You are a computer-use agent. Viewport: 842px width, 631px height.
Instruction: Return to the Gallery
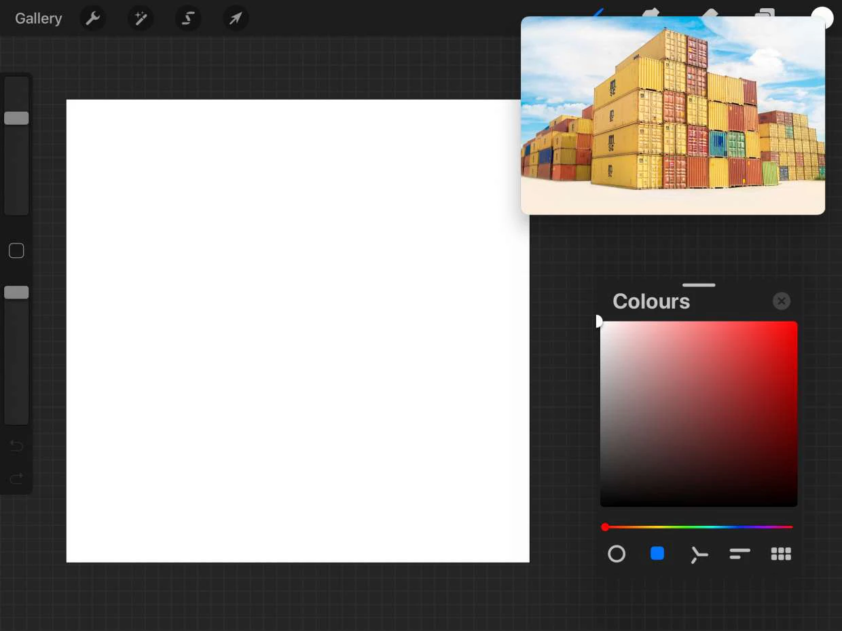click(38, 18)
